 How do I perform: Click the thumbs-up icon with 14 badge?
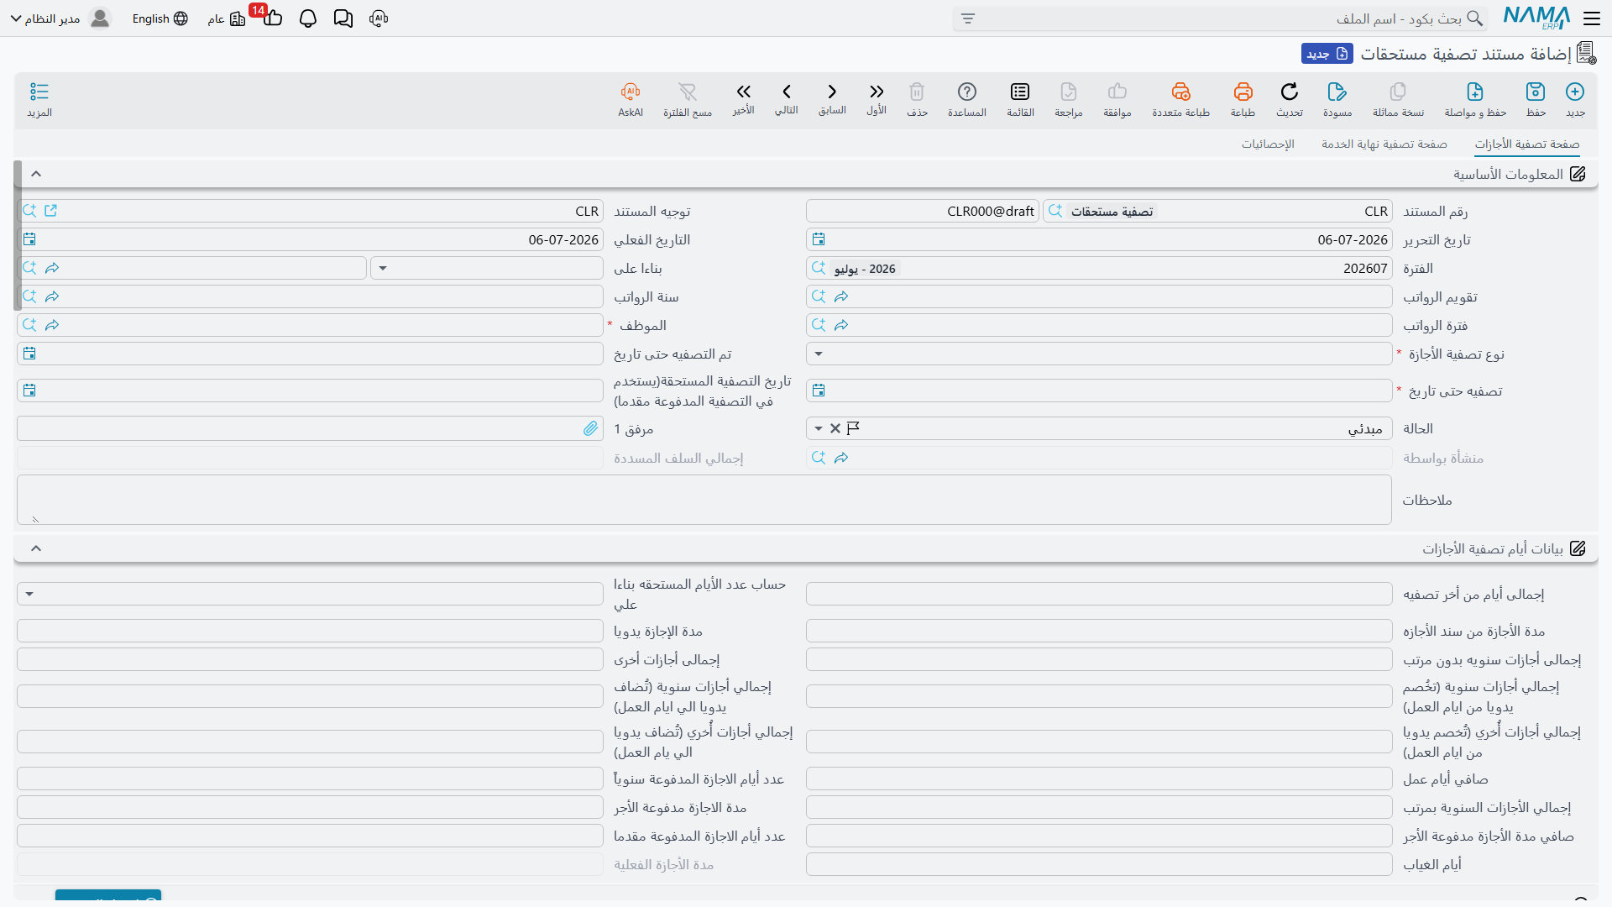point(273,18)
